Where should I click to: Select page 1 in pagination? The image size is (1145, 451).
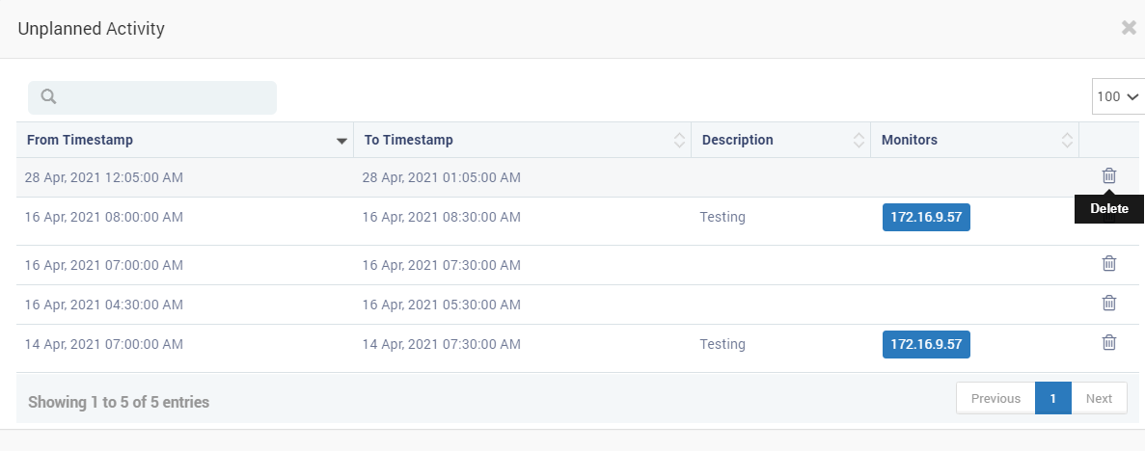1053,398
